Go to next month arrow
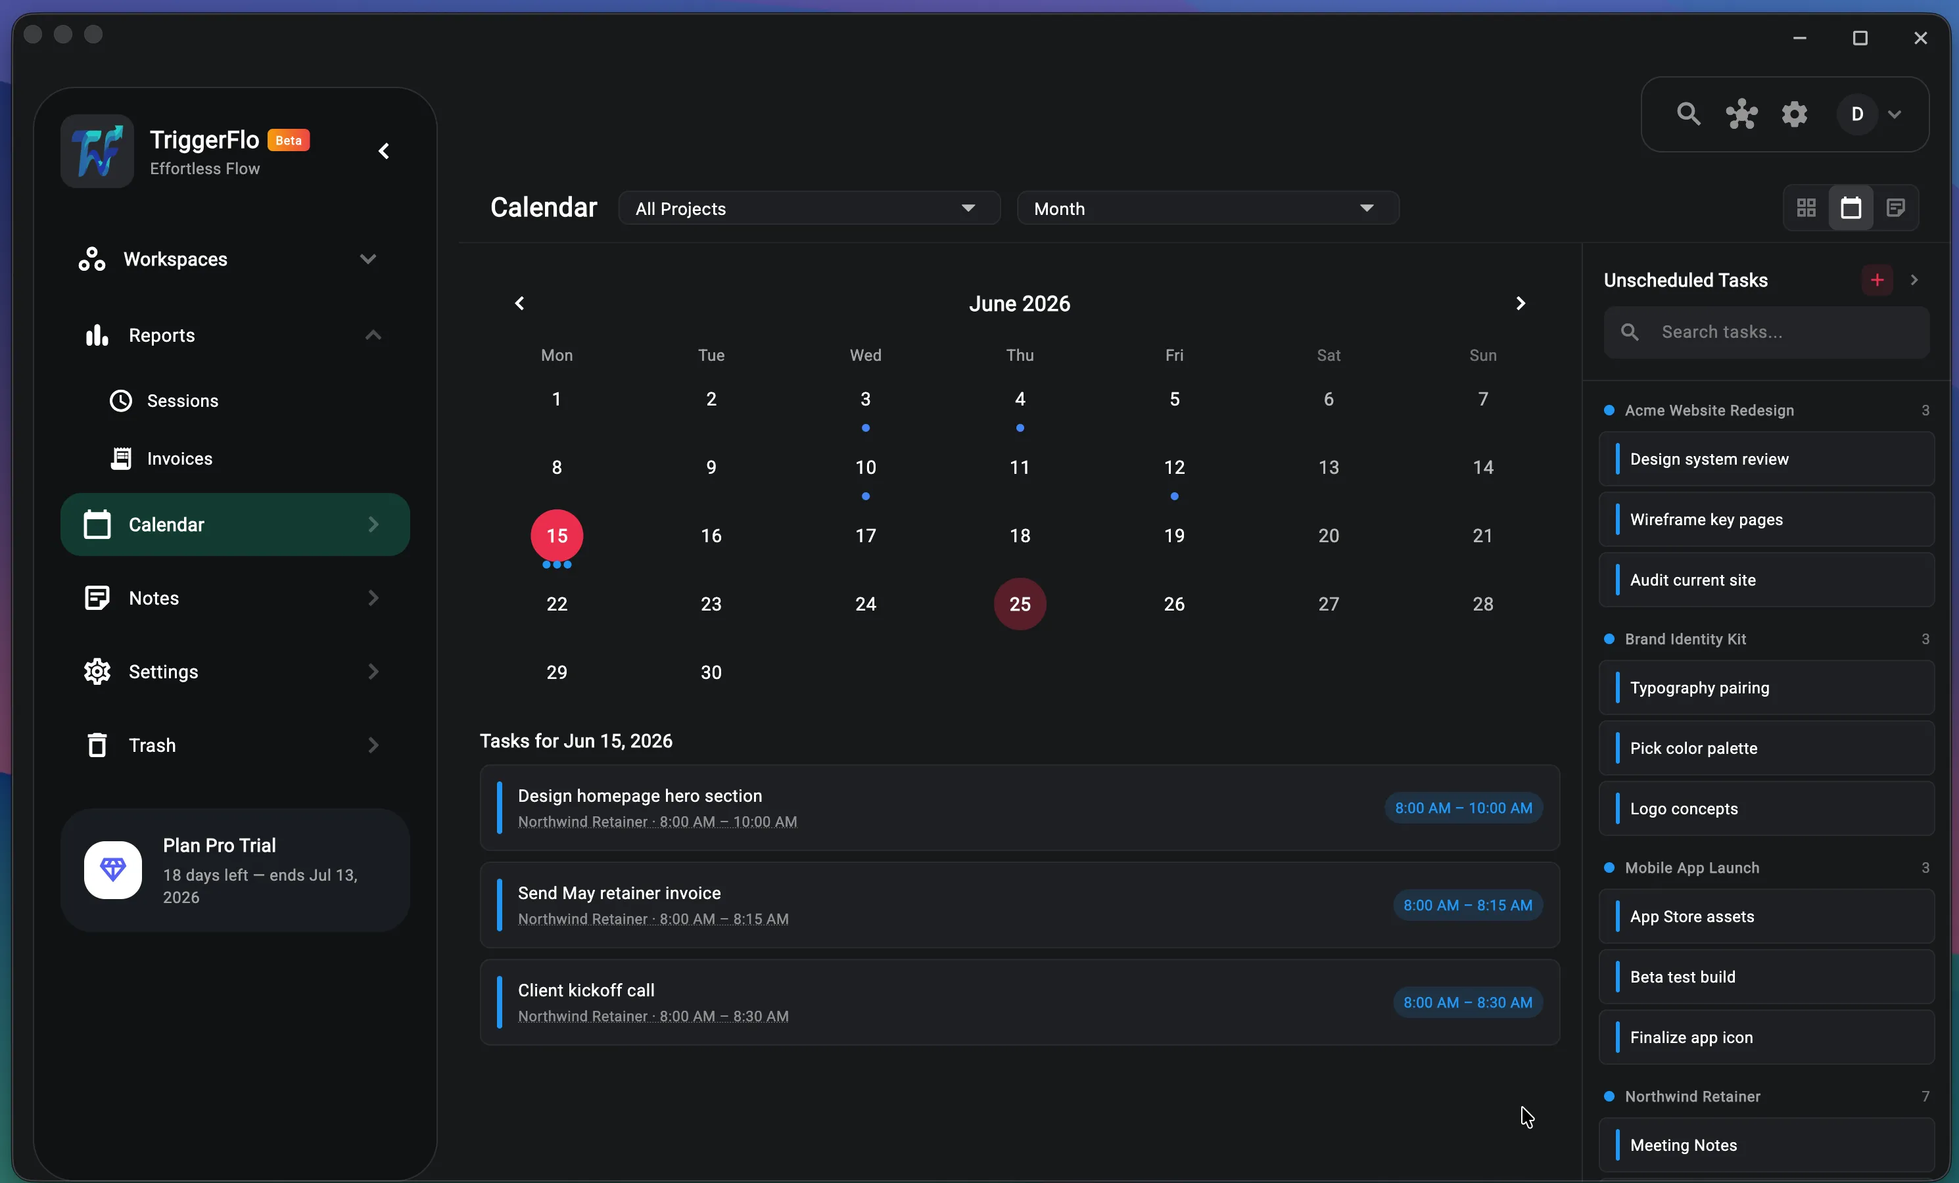This screenshot has width=1959, height=1183. pyautogui.click(x=1520, y=304)
